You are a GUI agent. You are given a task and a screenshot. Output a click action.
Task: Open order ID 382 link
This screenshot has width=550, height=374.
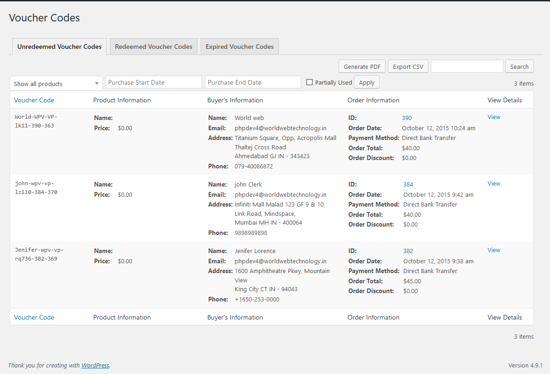click(408, 251)
